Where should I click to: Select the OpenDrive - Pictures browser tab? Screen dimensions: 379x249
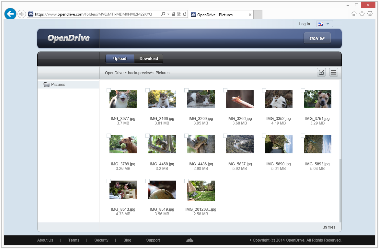pyautogui.click(x=221, y=15)
